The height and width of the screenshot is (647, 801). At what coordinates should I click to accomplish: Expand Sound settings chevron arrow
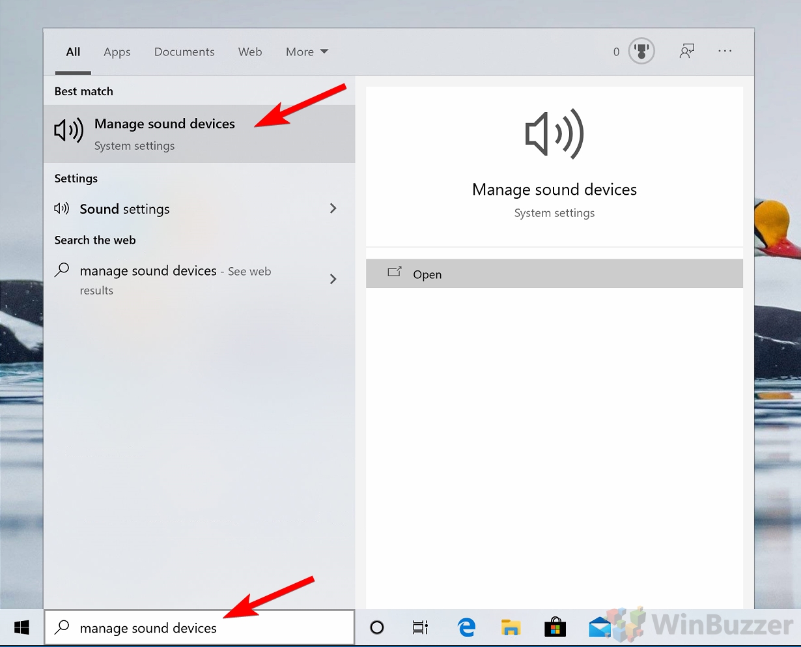pyautogui.click(x=333, y=208)
